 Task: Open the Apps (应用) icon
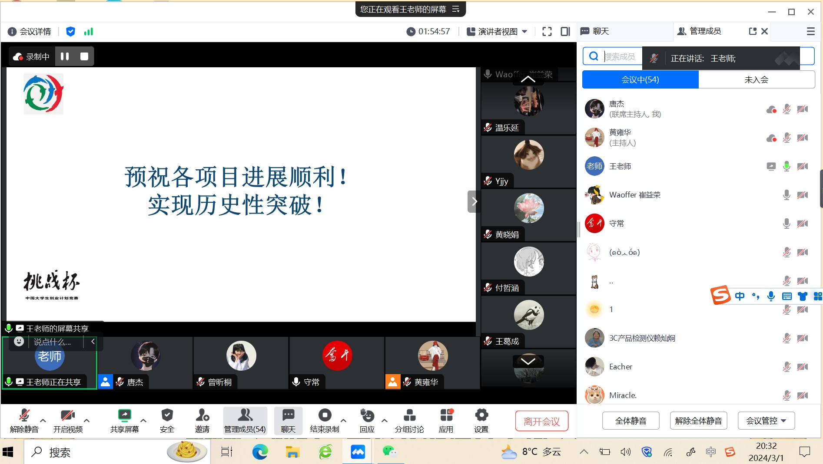pyautogui.click(x=446, y=416)
